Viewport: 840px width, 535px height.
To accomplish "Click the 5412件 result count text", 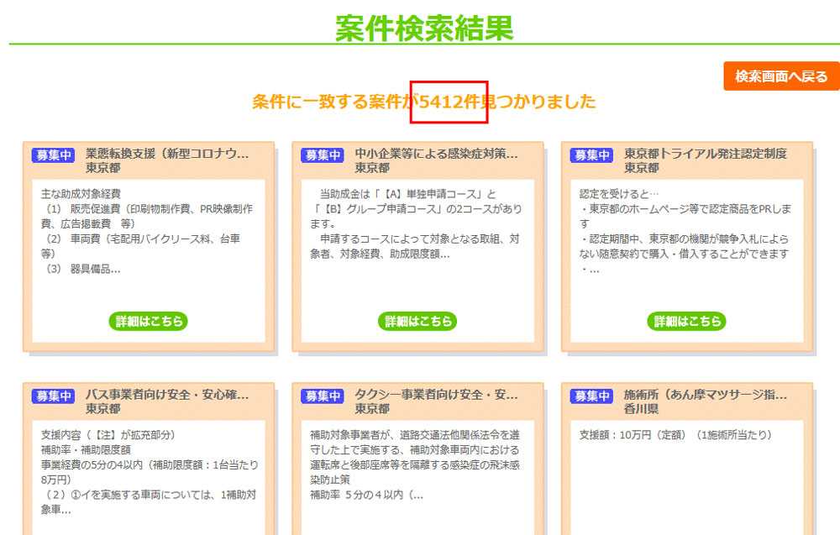I will point(449,102).
